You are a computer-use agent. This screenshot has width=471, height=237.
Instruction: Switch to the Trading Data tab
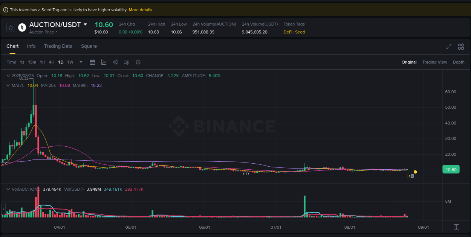(x=58, y=46)
